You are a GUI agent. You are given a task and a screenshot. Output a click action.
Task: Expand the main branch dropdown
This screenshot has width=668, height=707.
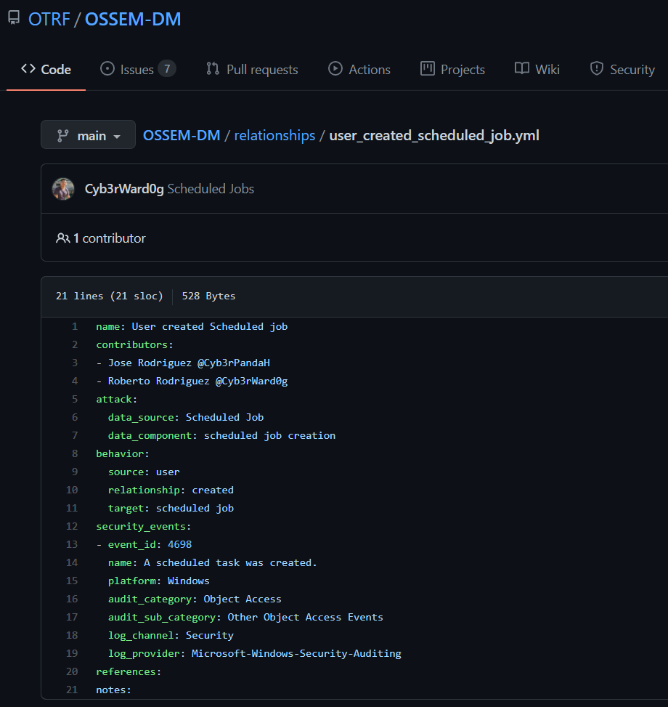coord(89,135)
